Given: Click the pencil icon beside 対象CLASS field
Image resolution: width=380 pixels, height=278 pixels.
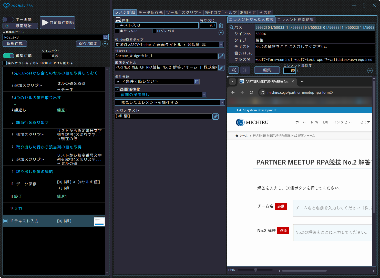Looking at the screenshot, I should [x=221, y=56].
